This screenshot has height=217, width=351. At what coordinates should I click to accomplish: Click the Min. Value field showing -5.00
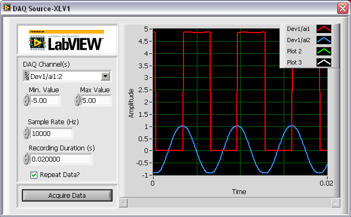pyautogui.click(x=45, y=100)
